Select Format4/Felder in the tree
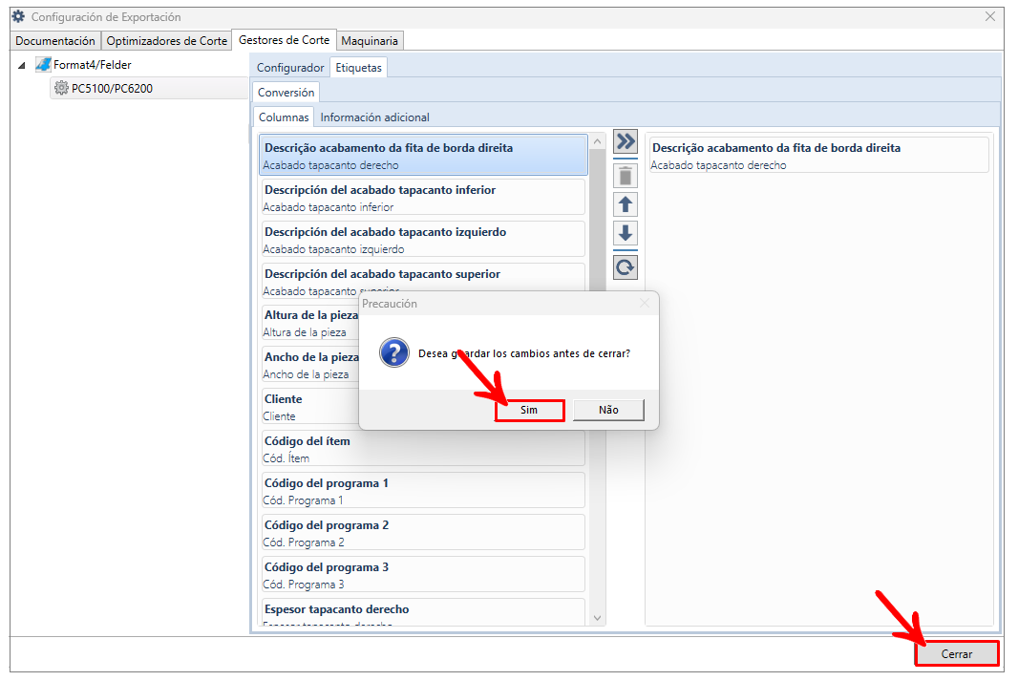 pyautogui.click(x=93, y=65)
